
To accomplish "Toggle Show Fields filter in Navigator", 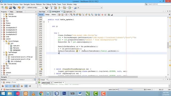I will tap(6, 86).
